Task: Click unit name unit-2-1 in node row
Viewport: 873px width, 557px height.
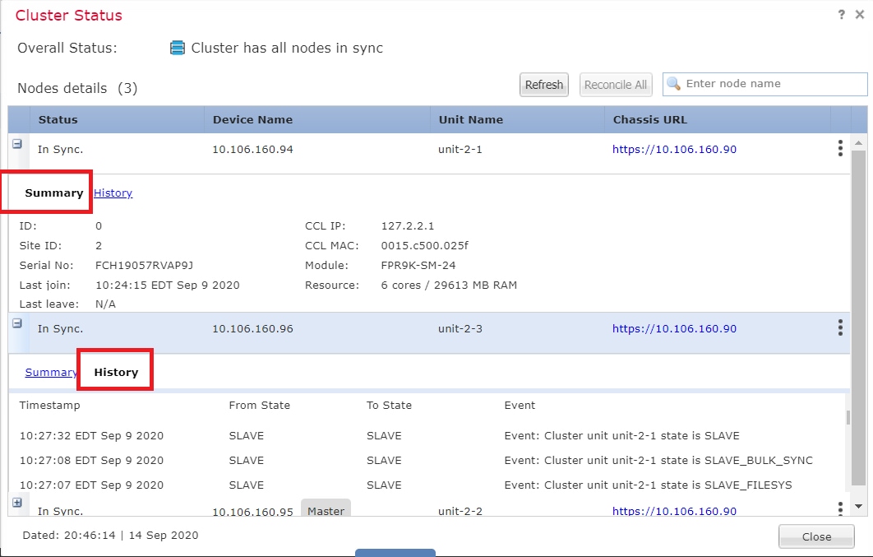Action: tap(460, 149)
